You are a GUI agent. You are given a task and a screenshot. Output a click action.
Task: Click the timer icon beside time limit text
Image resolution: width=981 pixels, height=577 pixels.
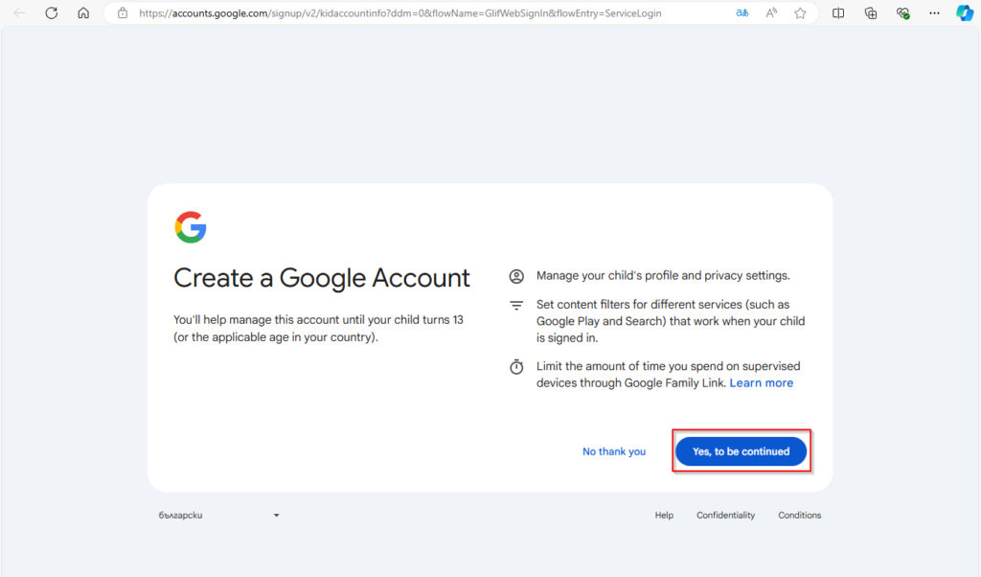click(x=516, y=367)
